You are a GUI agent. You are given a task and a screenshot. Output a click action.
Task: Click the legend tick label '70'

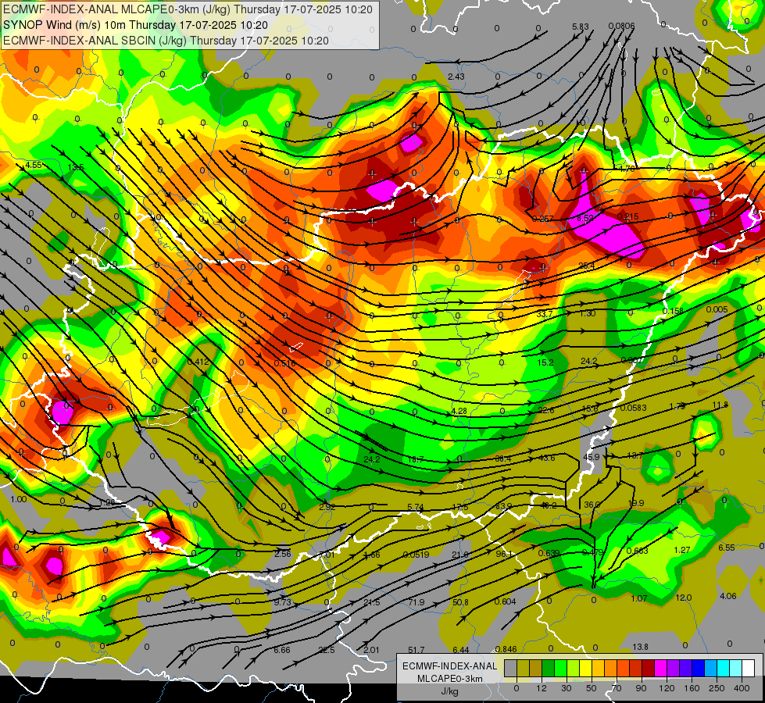[x=617, y=688]
